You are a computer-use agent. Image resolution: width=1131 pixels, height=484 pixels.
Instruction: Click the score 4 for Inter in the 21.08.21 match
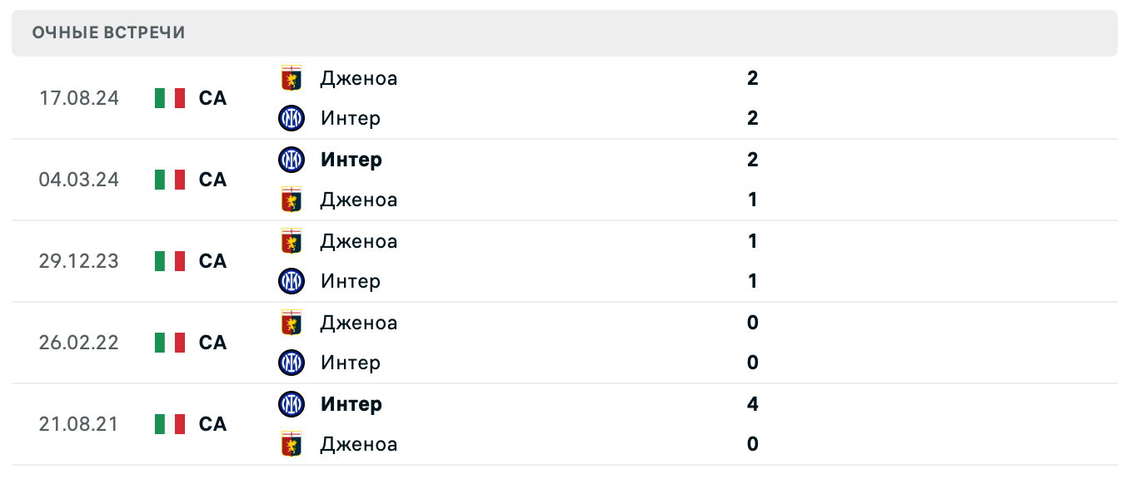[x=752, y=404]
